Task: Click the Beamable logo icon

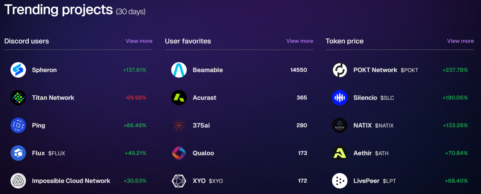Action: coord(179,70)
